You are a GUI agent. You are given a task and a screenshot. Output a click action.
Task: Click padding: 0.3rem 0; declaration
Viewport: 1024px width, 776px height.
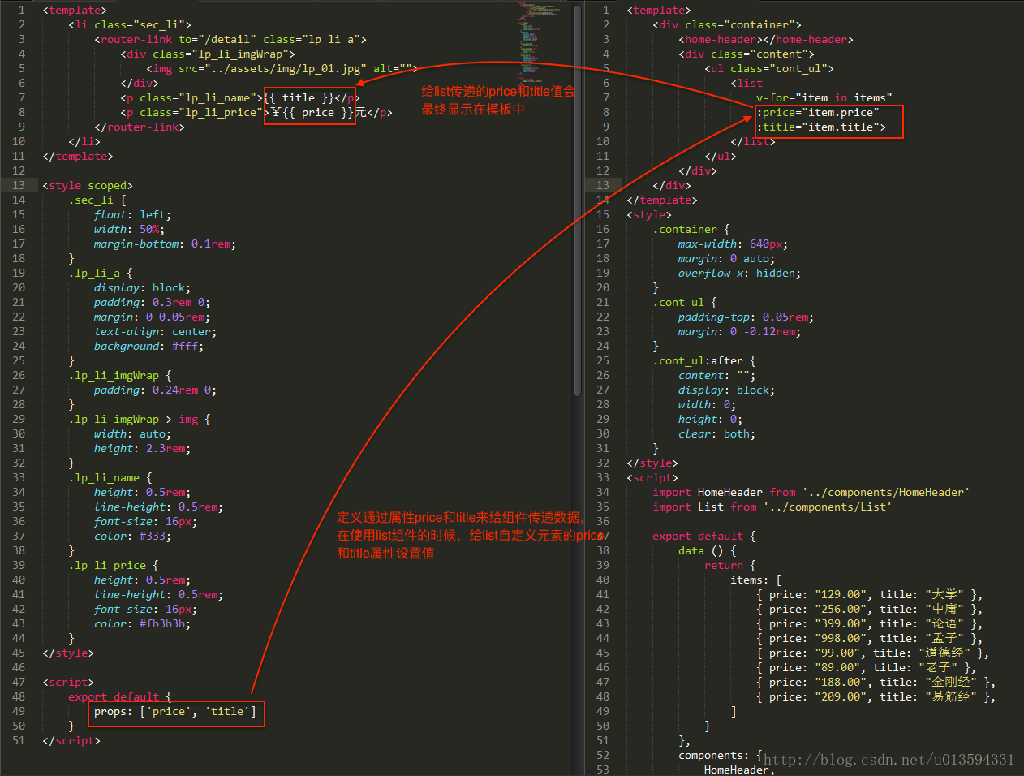[x=152, y=302]
